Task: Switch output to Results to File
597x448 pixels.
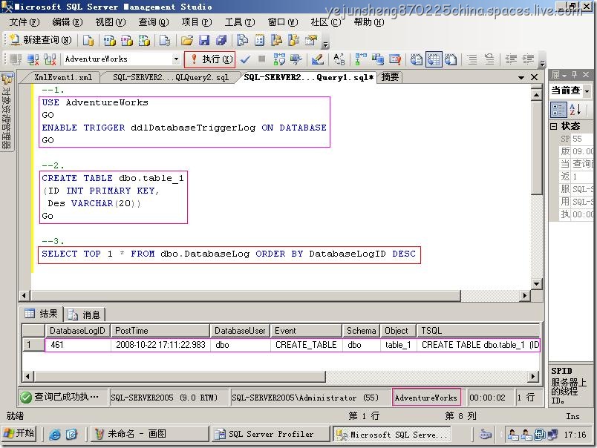Action: [451, 59]
